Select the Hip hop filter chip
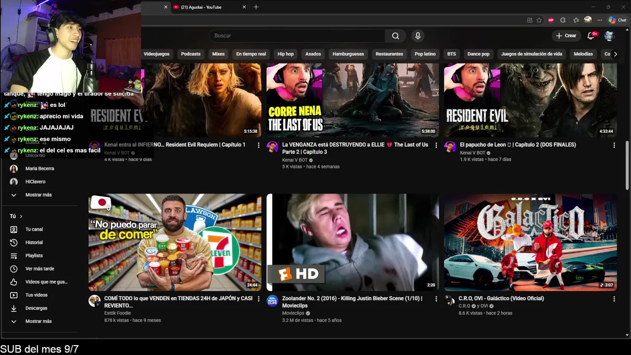 (x=285, y=54)
